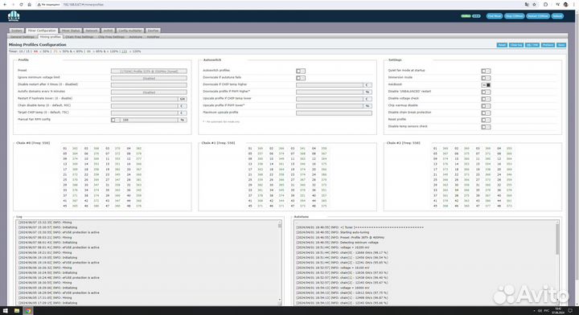Toggle Disable 'UNBALANCED' restart
579x315 pixels.
pyautogui.click(x=486, y=92)
